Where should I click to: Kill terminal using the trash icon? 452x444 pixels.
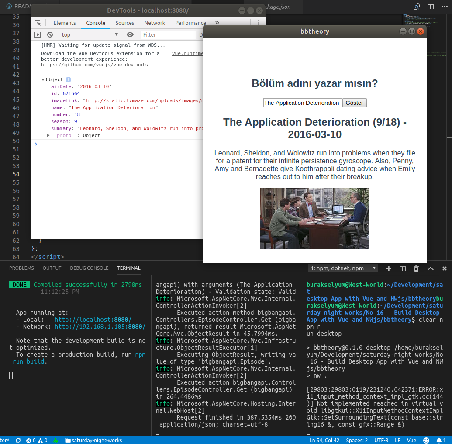417,268
